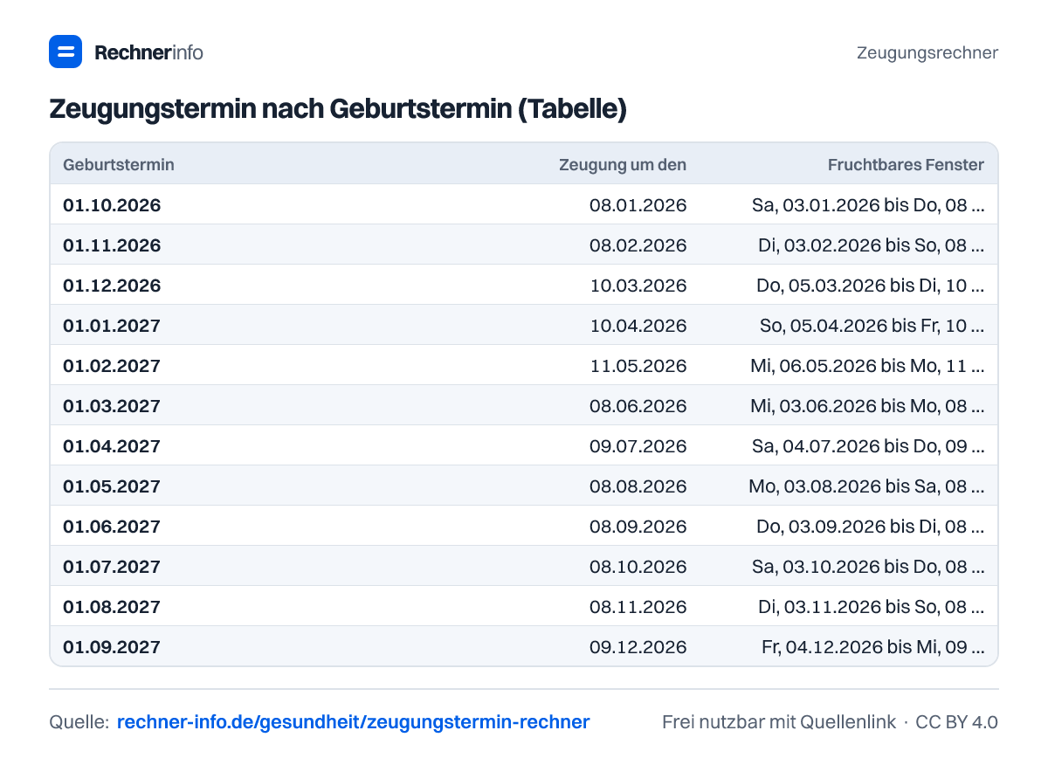Click the Zeugung date 08.01.2026

pos(638,205)
